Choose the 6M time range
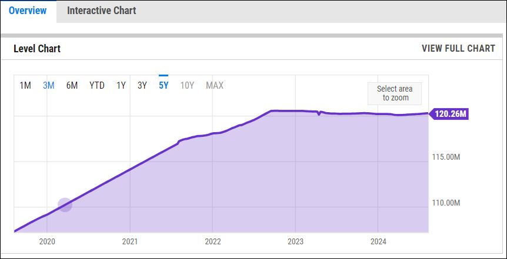The width and height of the screenshot is (507, 259). click(72, 86)
